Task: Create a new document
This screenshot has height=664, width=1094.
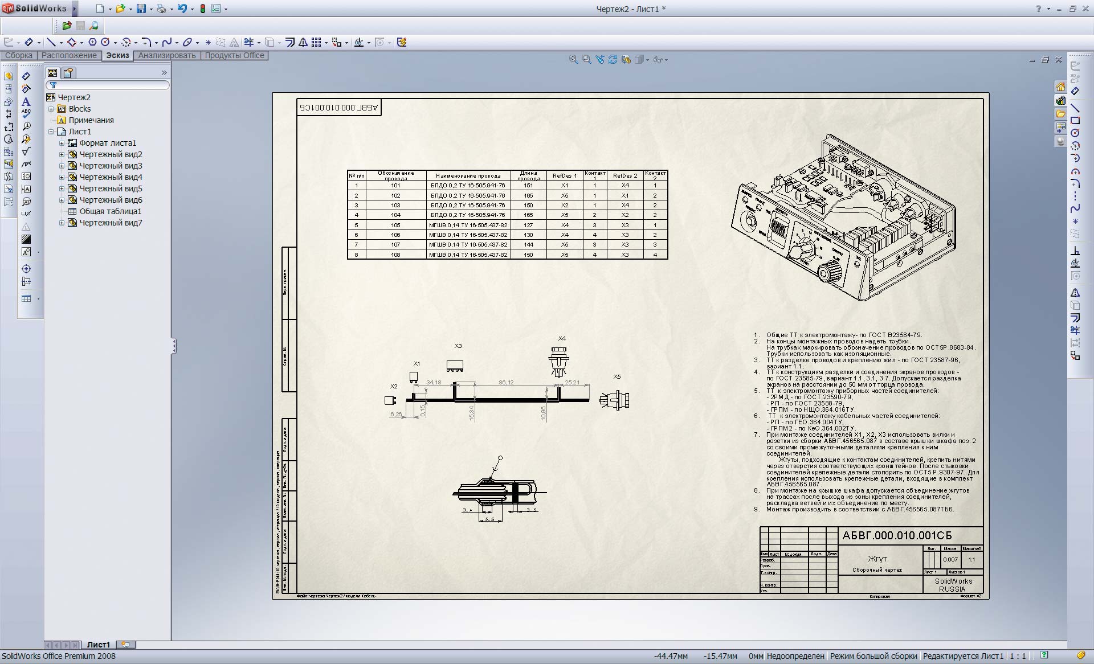Action: point(100,9)
